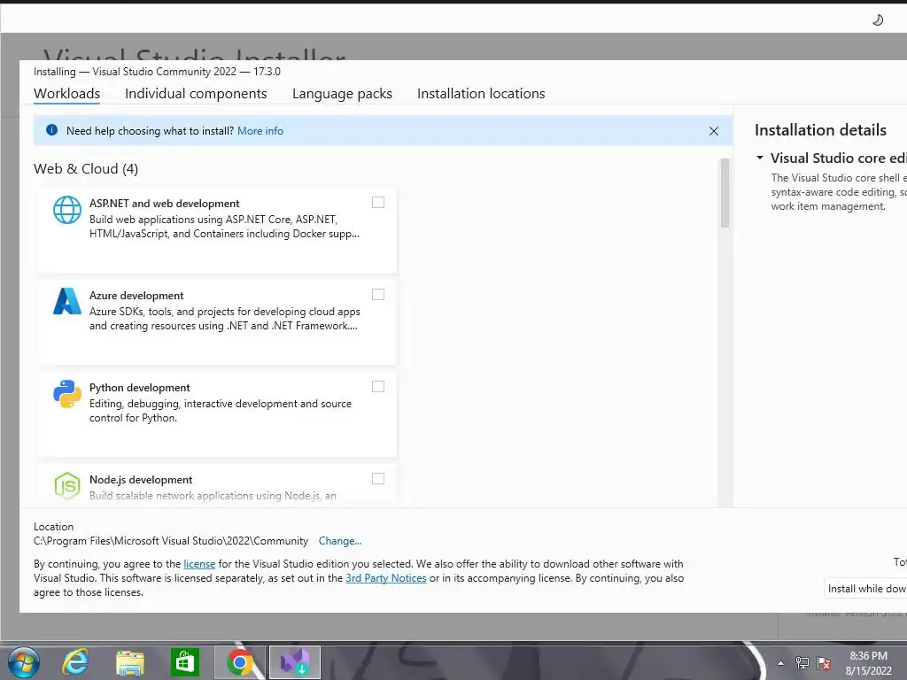This screenshot has width=907, height=680.
Task: Open Google Chrome from taskbar
Action: click(239, 662)
